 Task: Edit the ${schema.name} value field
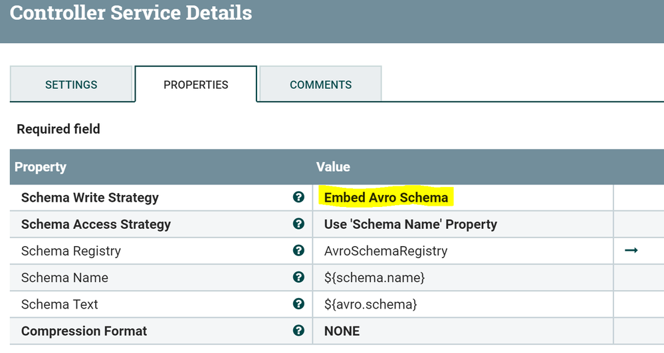pos(374,277)
